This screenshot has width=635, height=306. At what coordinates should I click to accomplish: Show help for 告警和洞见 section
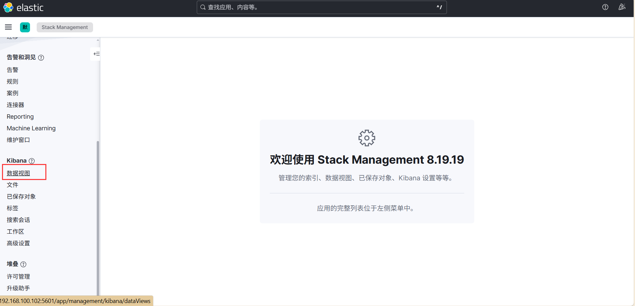pyautogui.click(x=41, y=58)
